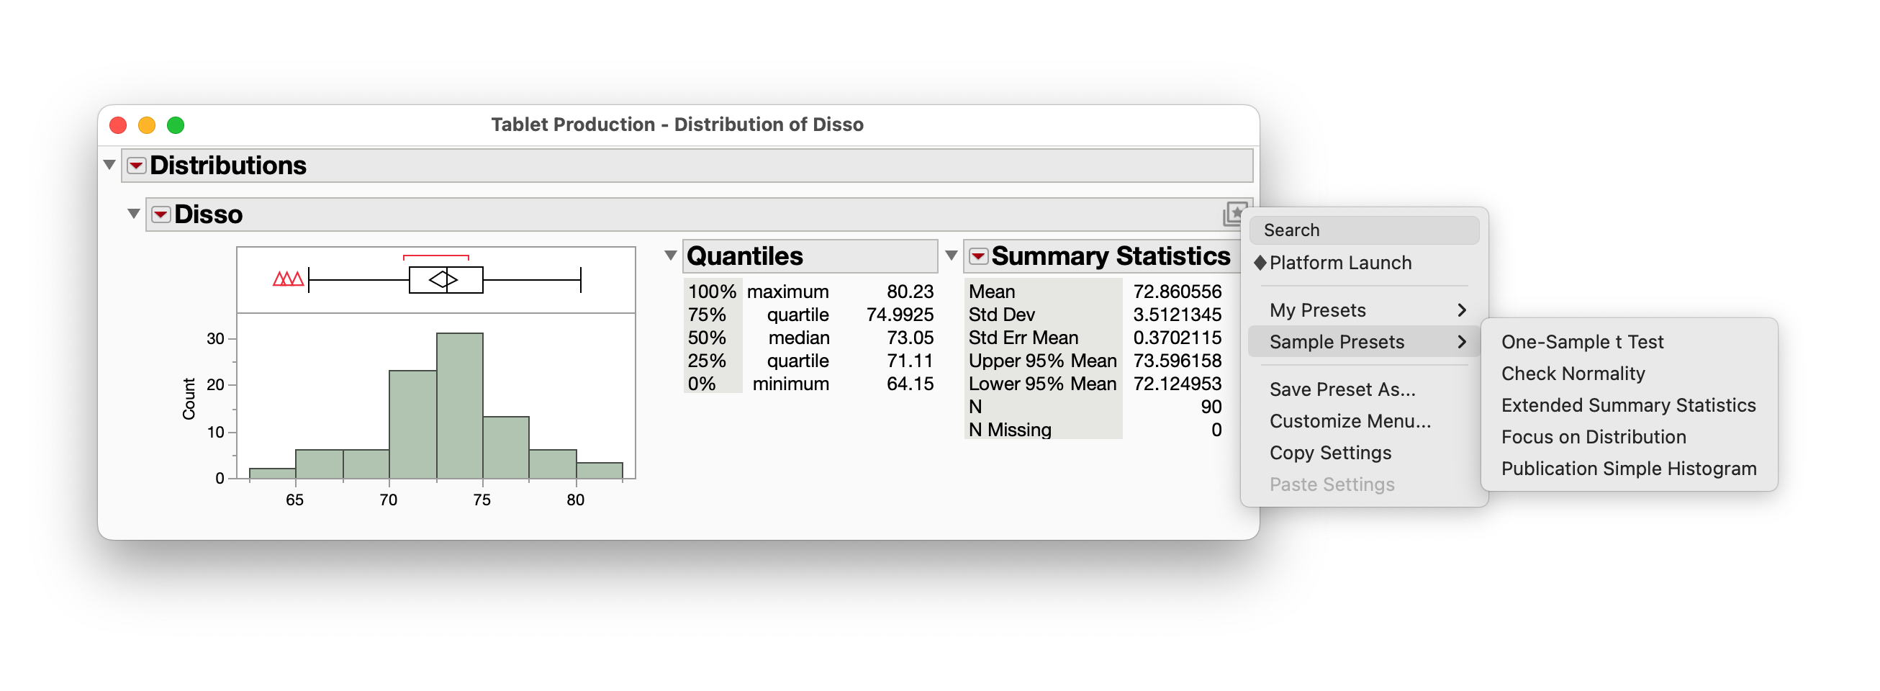Collapse the Quantiles section disclosure triangle
Image resolution: width=1880 pixels, height=691 pixels.
tap(670, 256)
